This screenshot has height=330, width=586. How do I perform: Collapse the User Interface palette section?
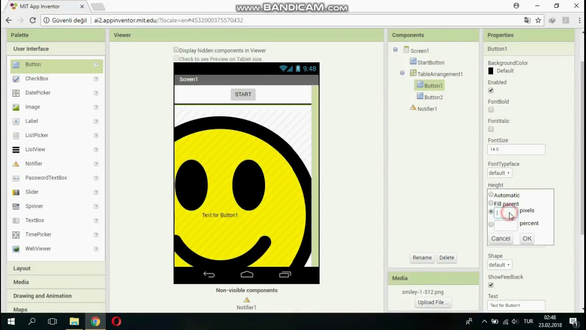point(55,49)
